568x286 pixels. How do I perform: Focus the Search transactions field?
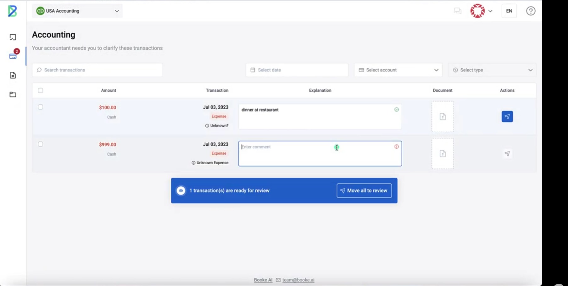click(x=97, y=70)
